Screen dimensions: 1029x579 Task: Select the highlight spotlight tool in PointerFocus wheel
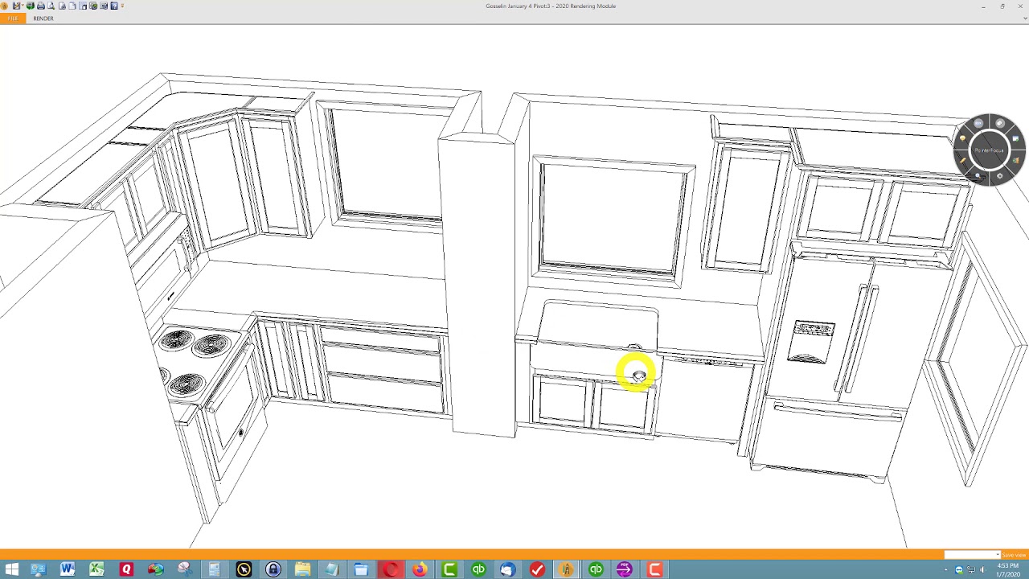(962, 138)
